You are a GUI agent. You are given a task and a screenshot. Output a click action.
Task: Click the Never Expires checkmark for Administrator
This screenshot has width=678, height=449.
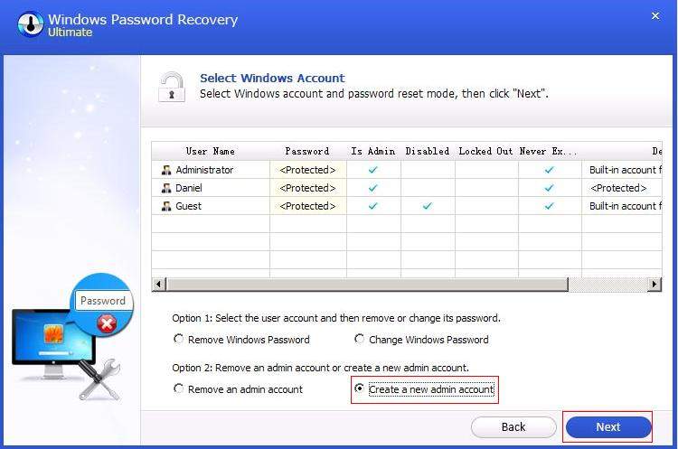(549, 170)
